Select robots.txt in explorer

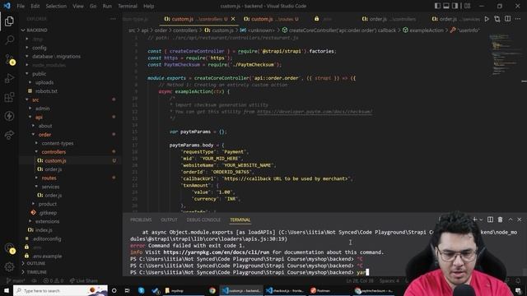click(x=46, y=91)
